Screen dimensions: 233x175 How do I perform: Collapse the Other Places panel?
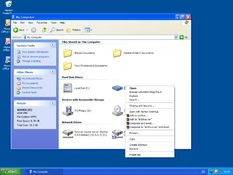click(x=53, y=72)
